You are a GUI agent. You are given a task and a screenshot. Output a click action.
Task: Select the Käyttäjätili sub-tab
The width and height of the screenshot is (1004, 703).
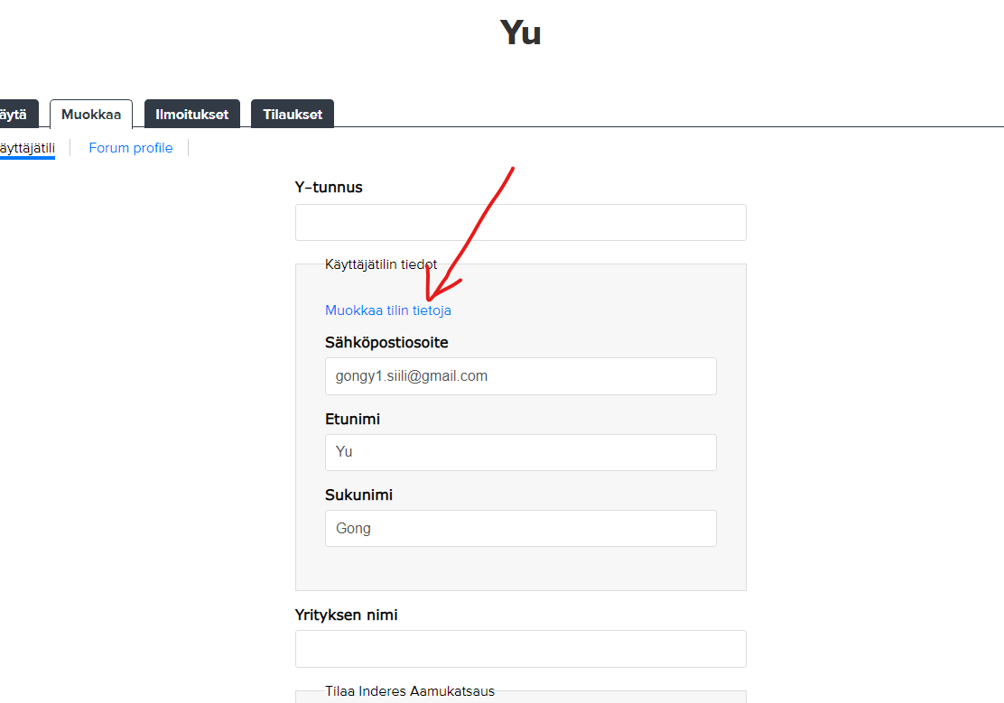(27, 148)
